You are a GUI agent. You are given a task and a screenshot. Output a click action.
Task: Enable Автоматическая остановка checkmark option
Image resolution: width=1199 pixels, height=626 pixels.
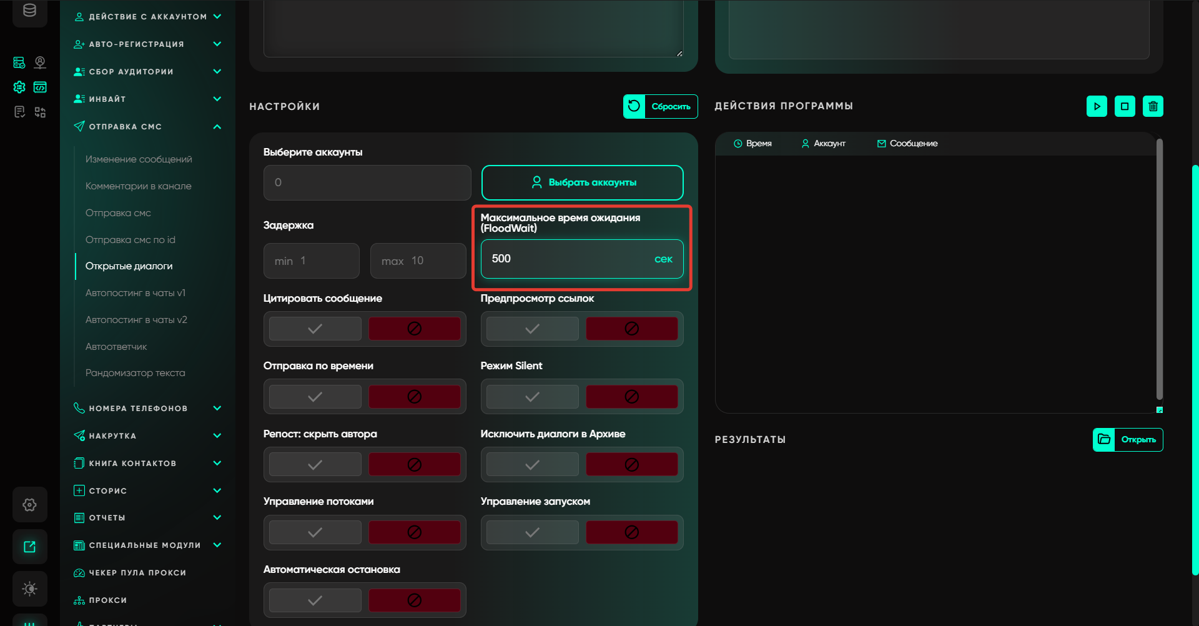(x=315, y=600)
